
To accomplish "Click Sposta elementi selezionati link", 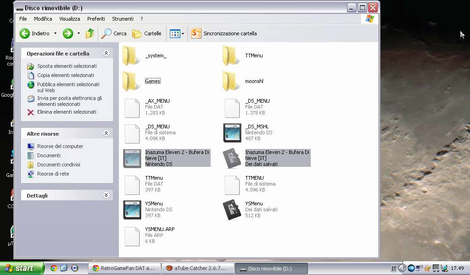I will (x=67, y=66).
